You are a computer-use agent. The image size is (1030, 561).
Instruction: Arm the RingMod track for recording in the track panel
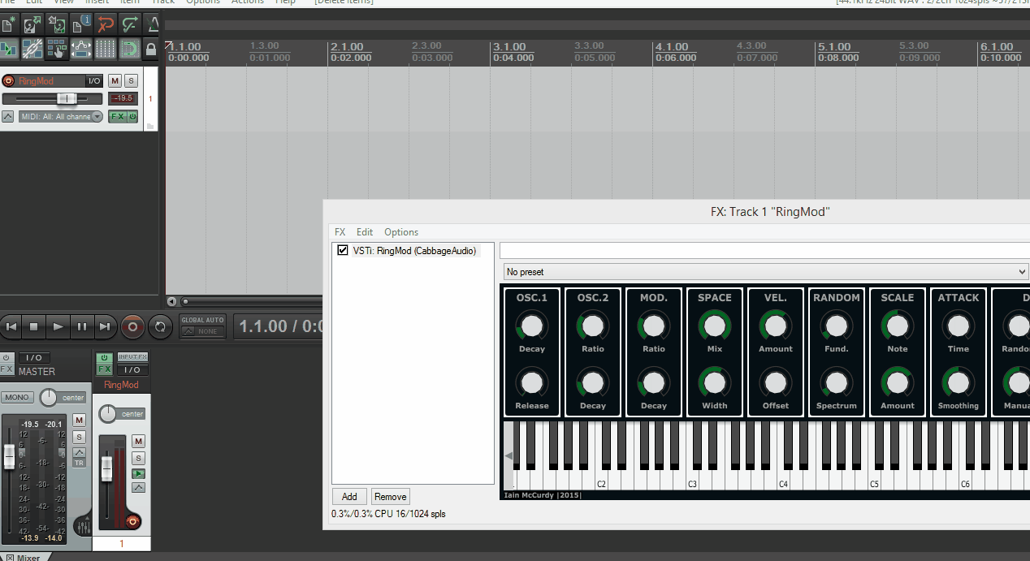coord(9,80)
